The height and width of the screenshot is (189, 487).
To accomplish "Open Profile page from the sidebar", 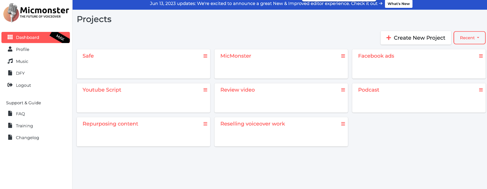I will (x=23, y=49).
